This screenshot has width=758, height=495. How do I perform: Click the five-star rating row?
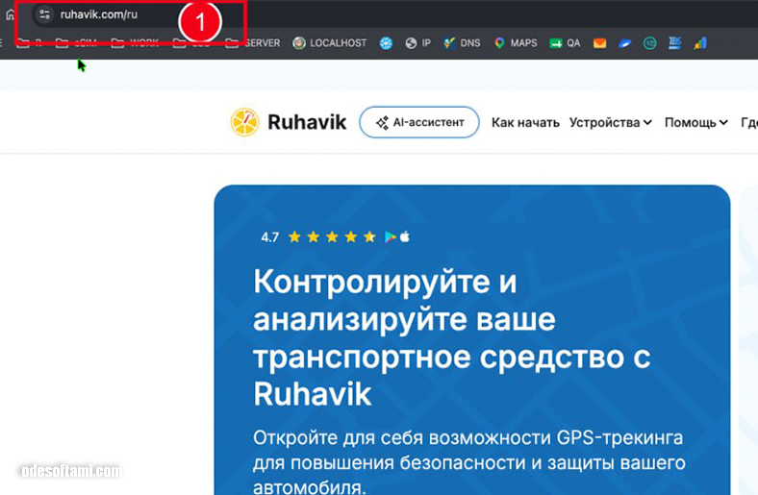pyautogui.click(x=332, y=237)
